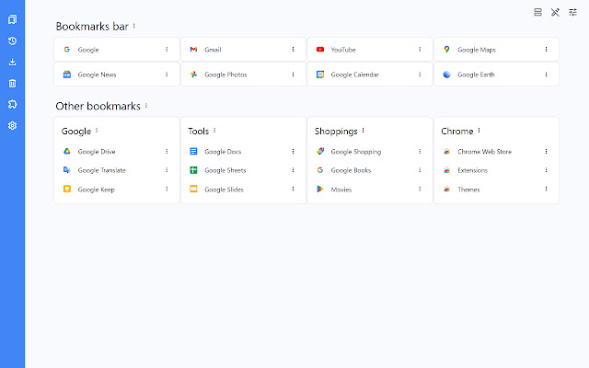Open the three-dot menu for Google Sheets

pos(293,170)
